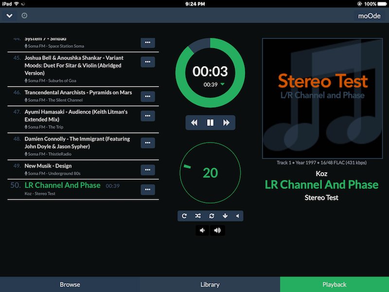This screenshot has height=292, width=389.
Task: Skip to the next track
Action: (x=226, y=123)
